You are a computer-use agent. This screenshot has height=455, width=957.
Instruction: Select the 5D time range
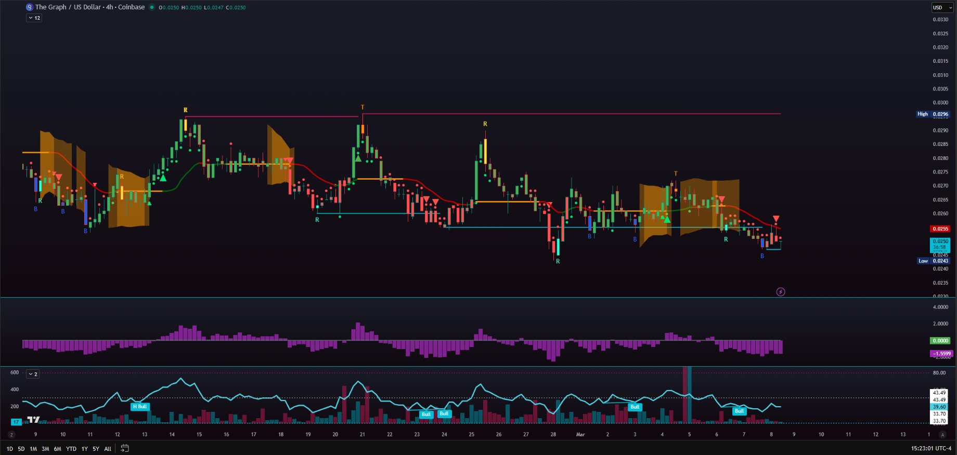21,449
